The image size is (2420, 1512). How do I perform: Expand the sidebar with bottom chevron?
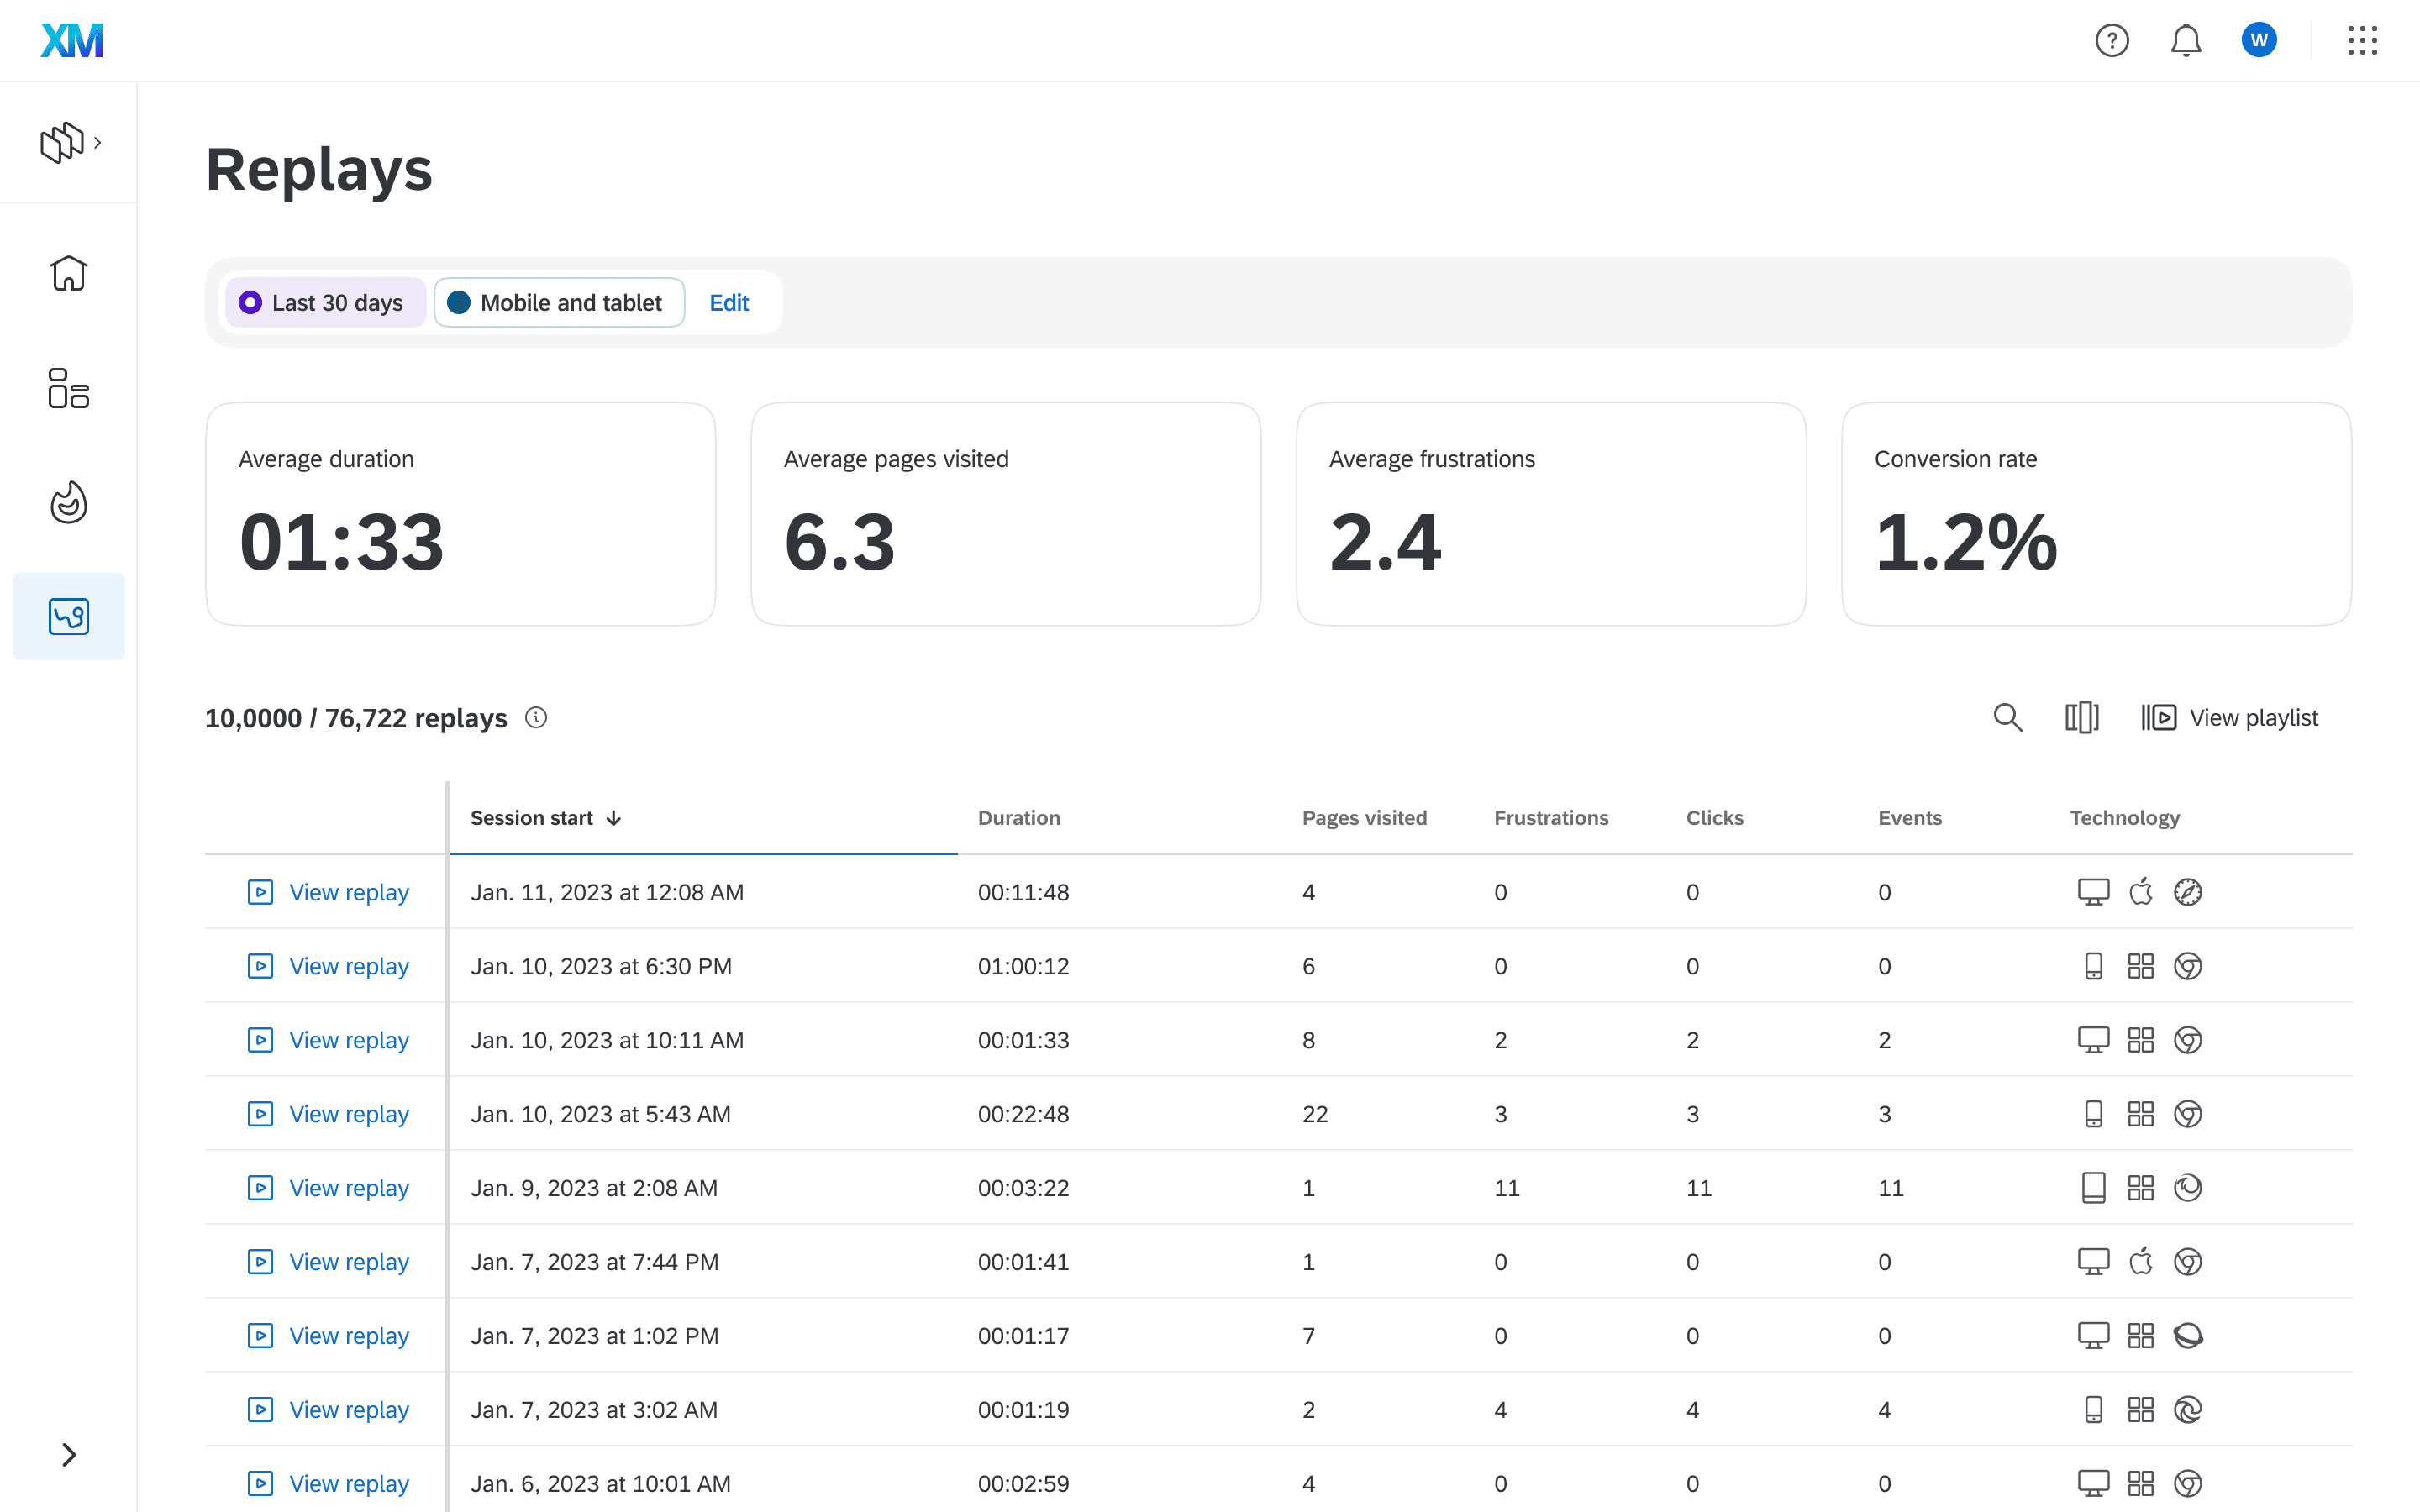click(68, 1454)
